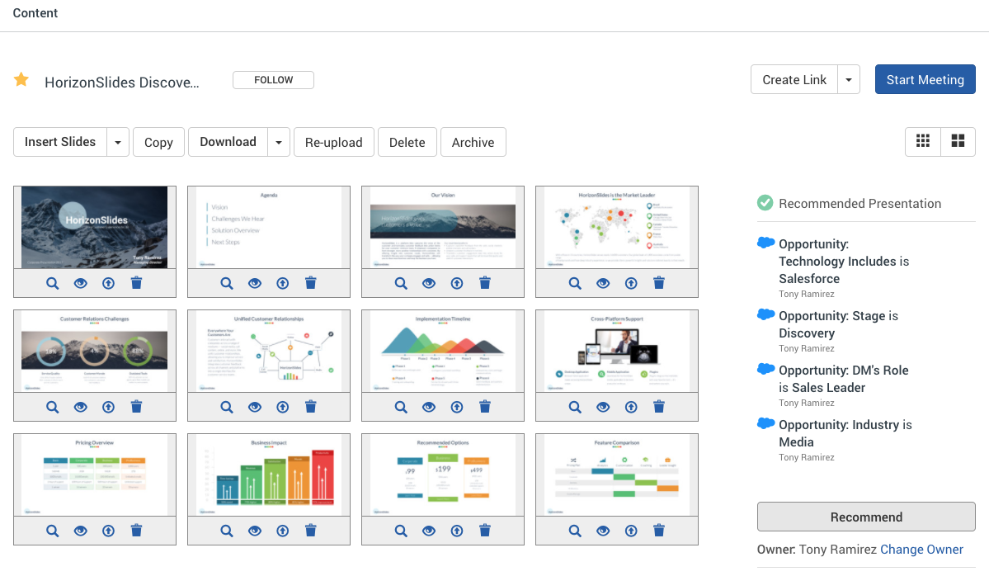The width and height of the screenshot is (989, 576).
Task: Click the Insert Slides button
Action: [60, 142]
